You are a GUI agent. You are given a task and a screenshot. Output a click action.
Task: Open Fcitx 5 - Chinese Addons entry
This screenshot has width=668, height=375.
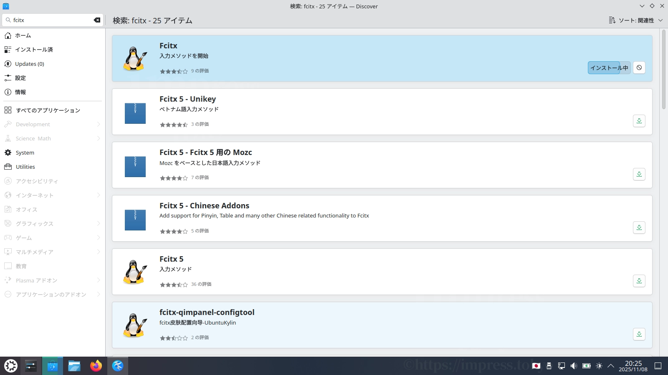click(x=382, y=218)
